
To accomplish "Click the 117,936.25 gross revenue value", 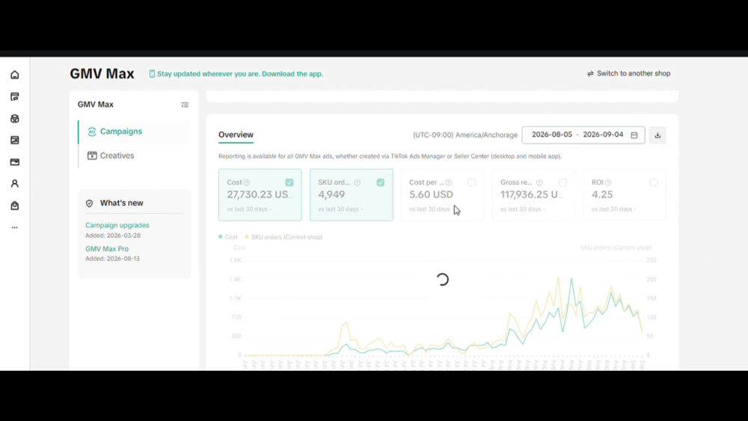I will coord(531,194).
